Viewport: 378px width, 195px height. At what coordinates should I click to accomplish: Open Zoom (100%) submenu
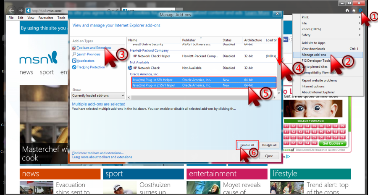tap(328, 29)
